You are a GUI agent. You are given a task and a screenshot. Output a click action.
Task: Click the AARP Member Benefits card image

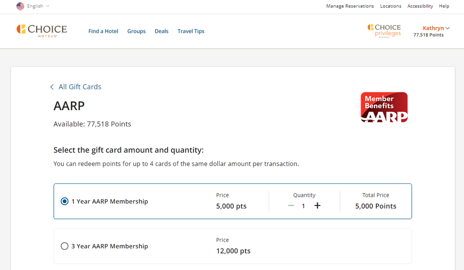[384, 107]
